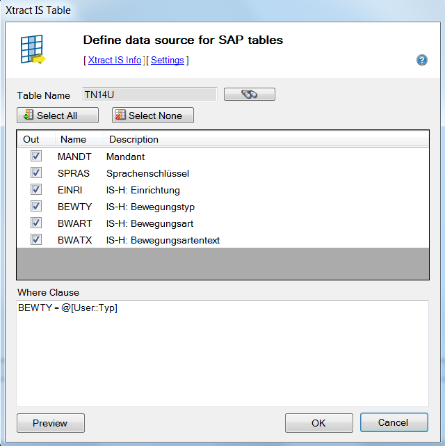This screenshot has height=446, width=445.
Task: Click the blue help question mark icon
Action: (421, 60)
